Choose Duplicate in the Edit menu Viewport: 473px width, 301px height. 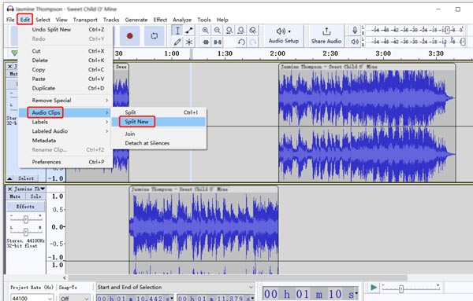tap(65, 88)
